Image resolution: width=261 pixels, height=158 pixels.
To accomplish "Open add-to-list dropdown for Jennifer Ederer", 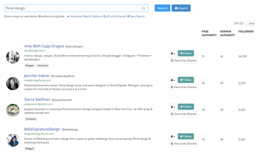I will coord(173,80).
